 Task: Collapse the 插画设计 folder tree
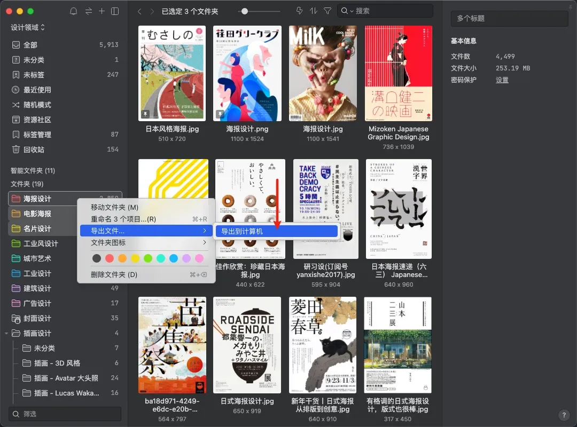(x=6, y=334)
